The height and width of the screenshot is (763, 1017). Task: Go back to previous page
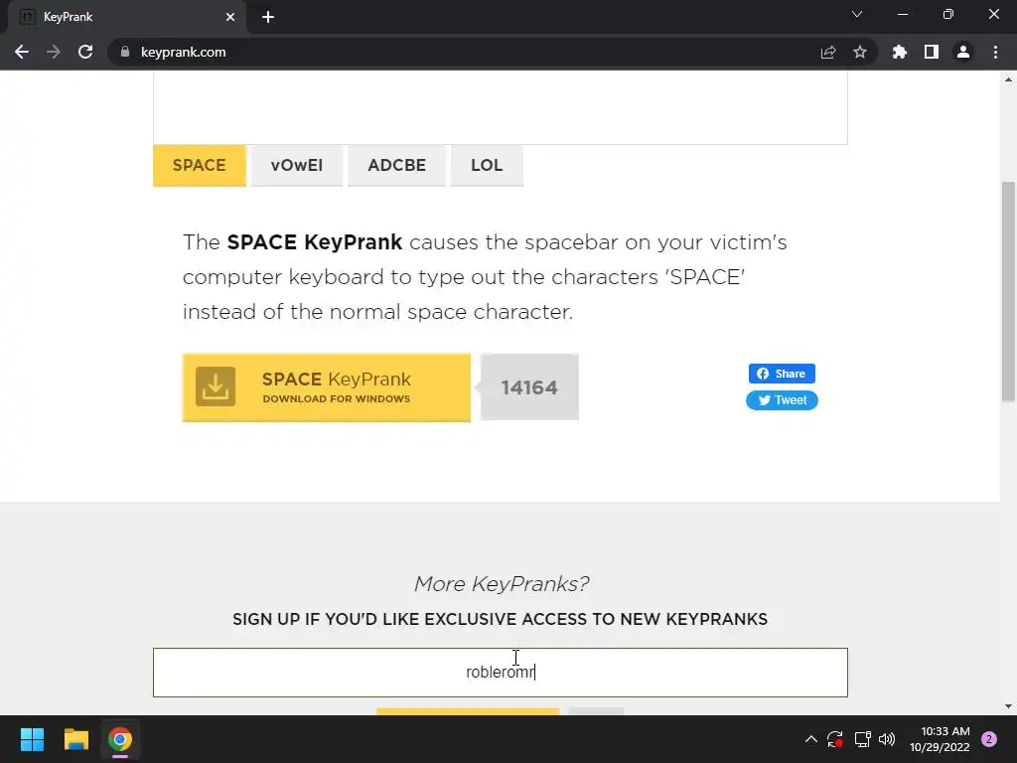pos(22,52)
